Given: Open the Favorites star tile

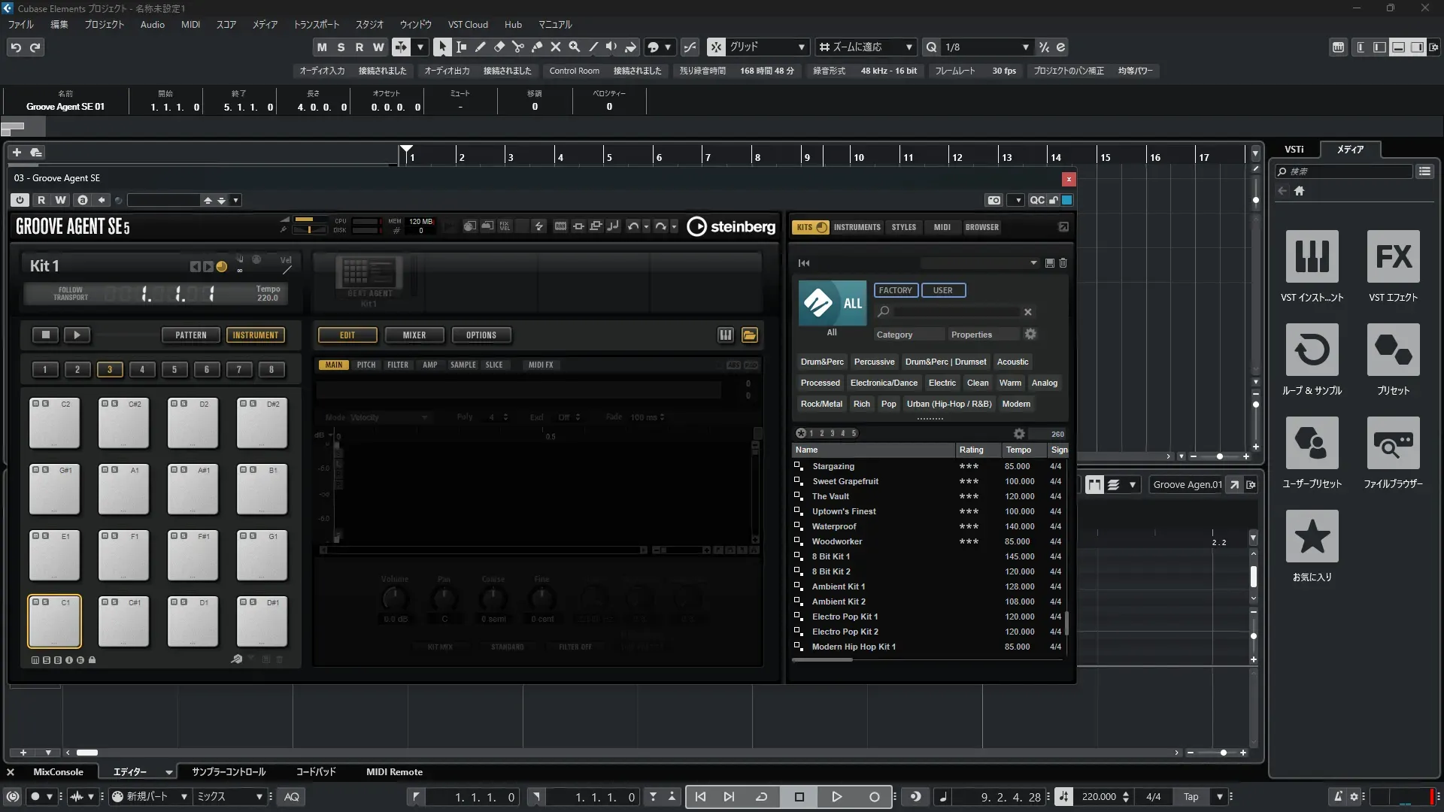Looking at the screenshot, I should tap(1312, 536).
